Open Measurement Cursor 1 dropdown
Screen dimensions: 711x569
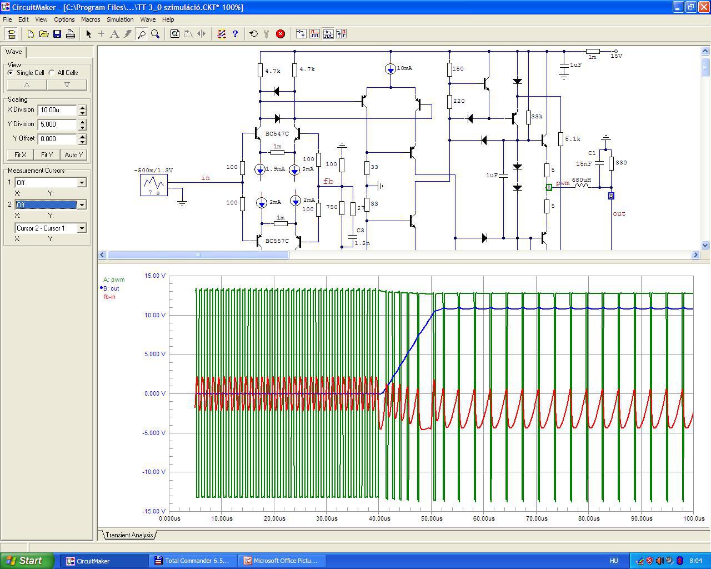82,183
